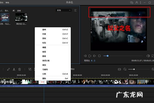
Task: Click the 导入 import button
Action: (7, 11)
